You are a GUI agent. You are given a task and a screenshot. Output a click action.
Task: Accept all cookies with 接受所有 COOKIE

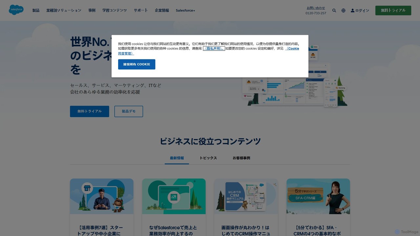136,64
